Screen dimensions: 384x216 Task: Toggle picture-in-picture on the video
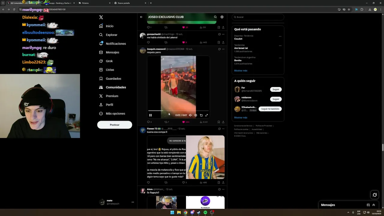point(201,115)
